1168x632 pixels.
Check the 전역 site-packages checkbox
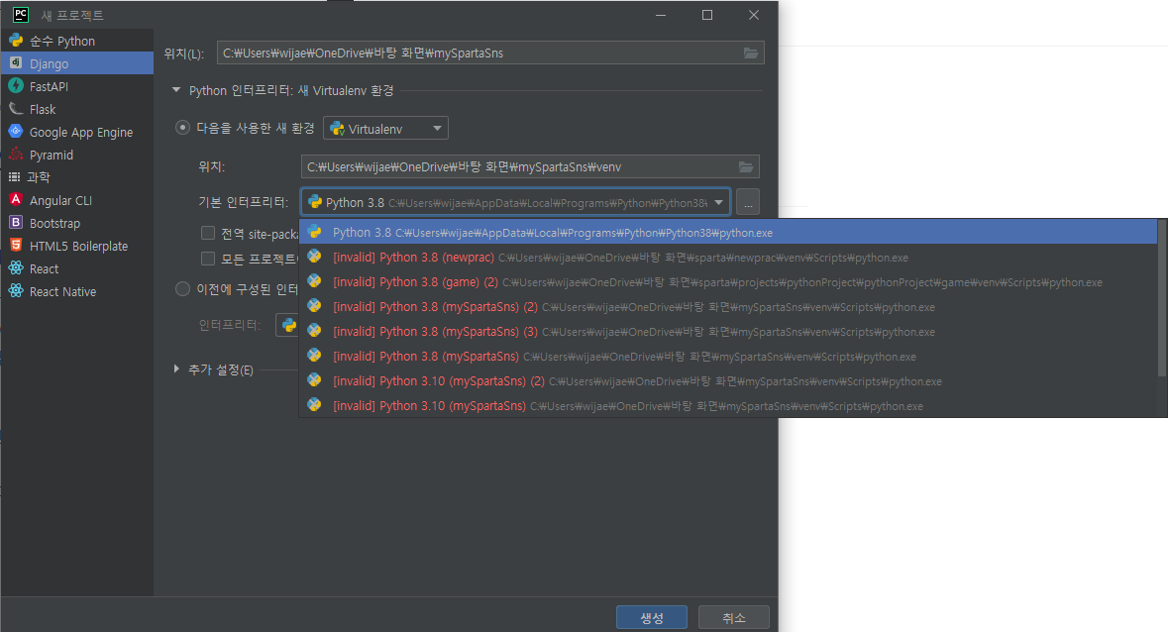[208, 233]
